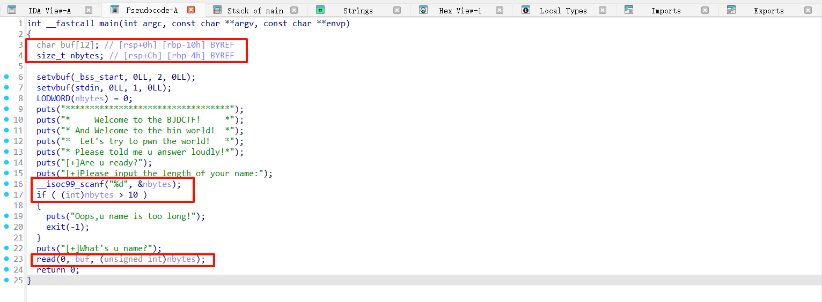Close the Pseudocode-A tab with red X
This screenshot has height=302, width=822.
[x=191, y=10]
